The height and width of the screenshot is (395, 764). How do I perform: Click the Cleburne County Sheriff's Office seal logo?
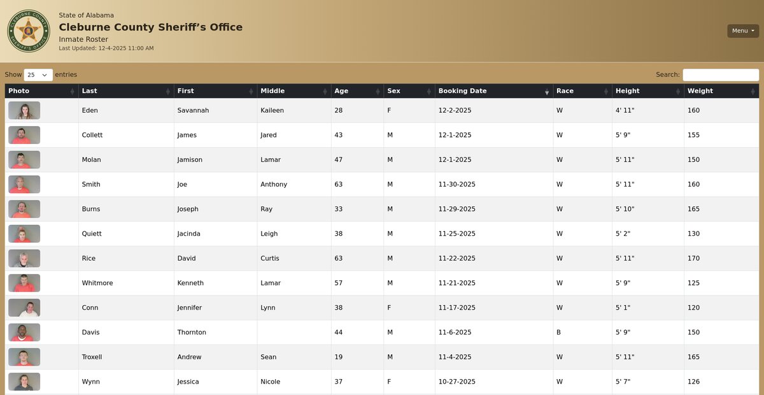coord(28,31)
